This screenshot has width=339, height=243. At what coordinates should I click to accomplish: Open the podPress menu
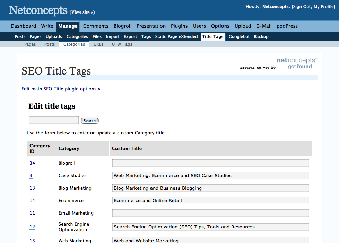(x=287, y=26)
